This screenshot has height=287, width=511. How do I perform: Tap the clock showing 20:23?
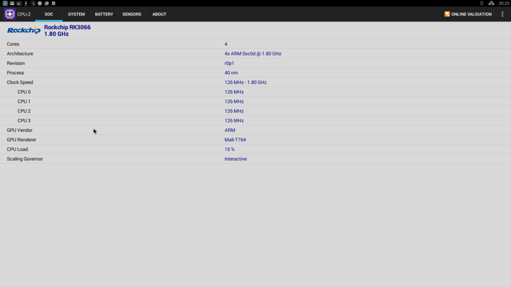pos(504,3)
